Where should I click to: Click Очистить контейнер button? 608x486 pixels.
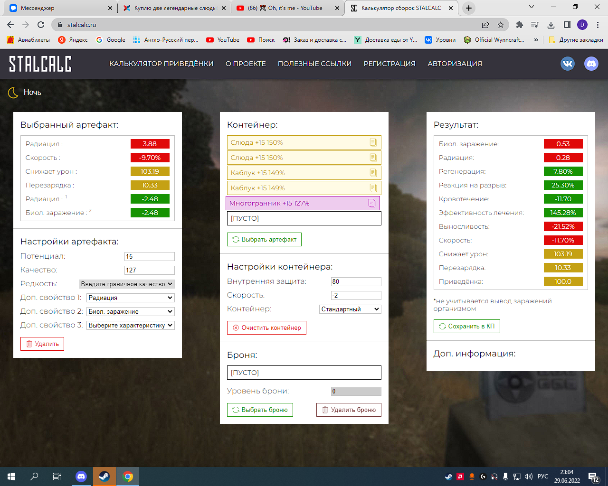[266, 327]
